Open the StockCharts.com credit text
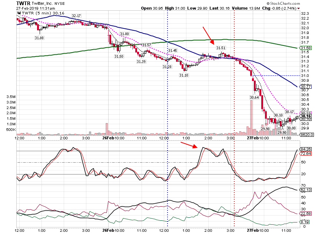The height and width of the screenshot is (234, 315). point(283,3)
